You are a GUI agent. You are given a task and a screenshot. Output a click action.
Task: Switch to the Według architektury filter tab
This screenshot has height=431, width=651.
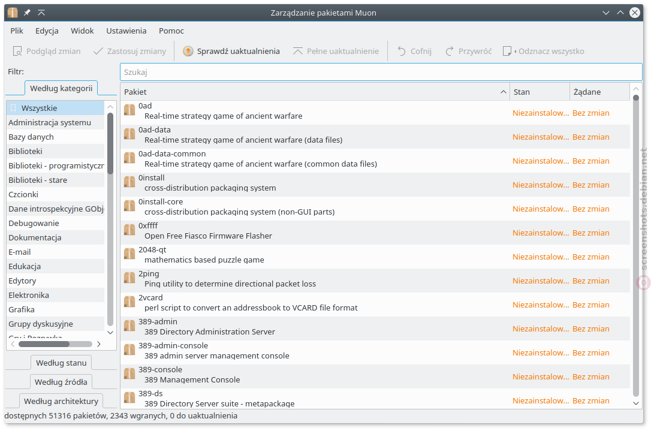click(61, 401)
